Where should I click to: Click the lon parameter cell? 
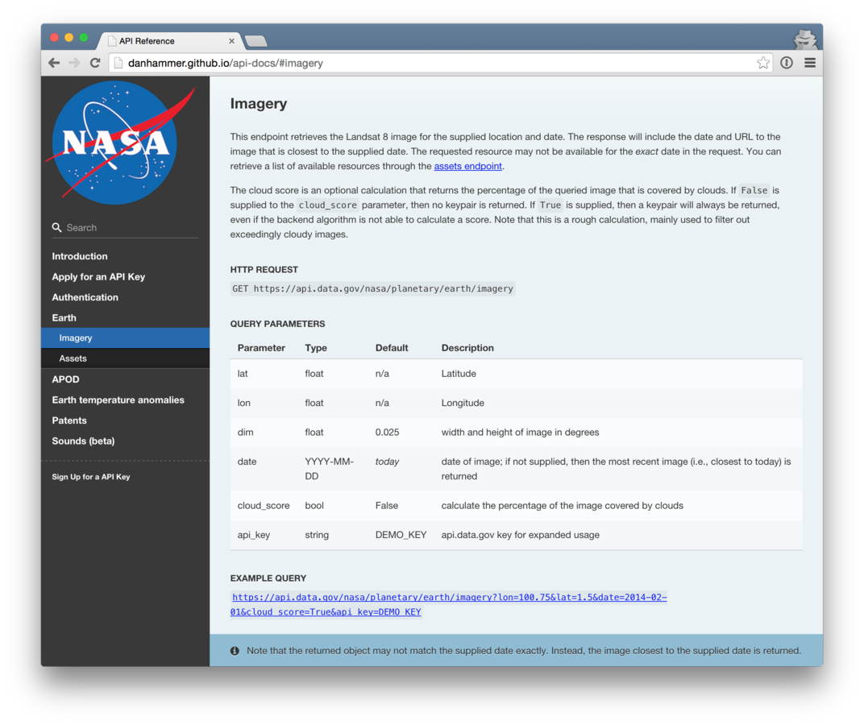[x=243, y=403]
